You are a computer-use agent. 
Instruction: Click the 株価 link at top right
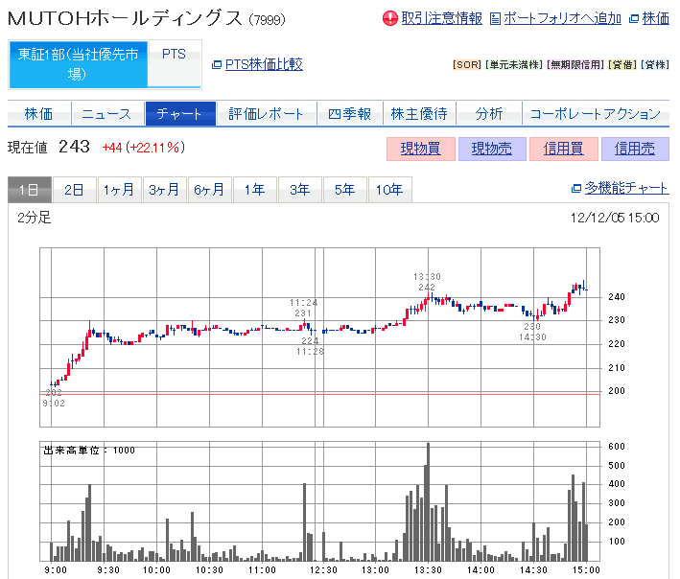click(656, 18)
